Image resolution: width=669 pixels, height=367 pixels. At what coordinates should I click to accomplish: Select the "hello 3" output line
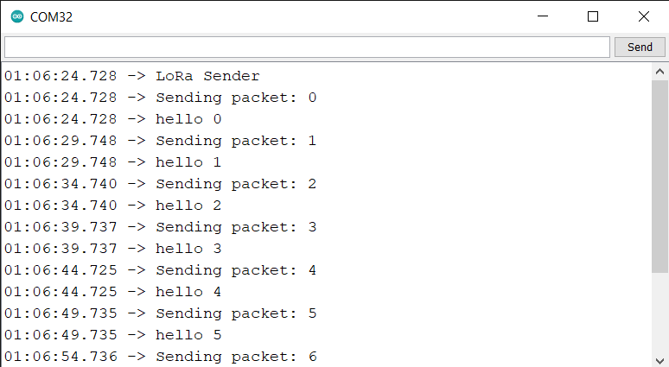[188, 249]
